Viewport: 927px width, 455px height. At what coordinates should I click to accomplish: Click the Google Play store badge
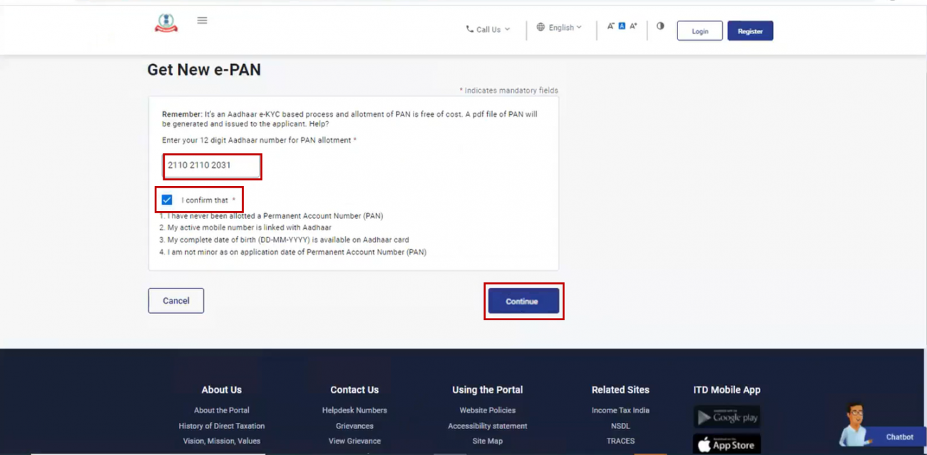click(x=726, y=416)
